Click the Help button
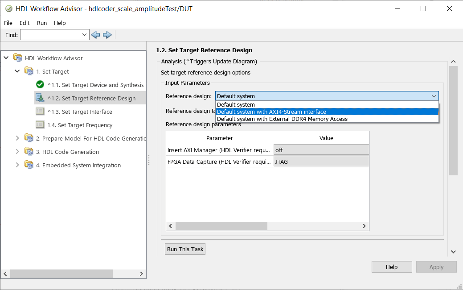Image resolution: width=463 pixels, height=290 pixels. [391, 267]
